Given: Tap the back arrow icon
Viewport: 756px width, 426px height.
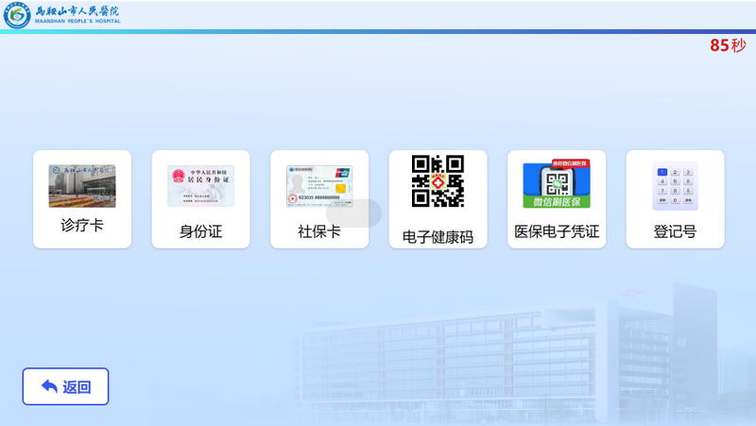Looking at the screenshot, I should pyautogui.click(x=49, y=386).
